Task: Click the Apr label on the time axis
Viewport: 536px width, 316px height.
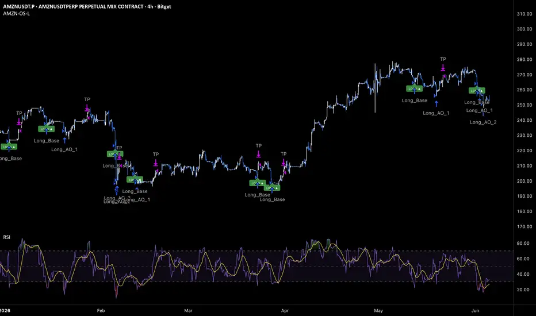Action: (x=285, y=311)
